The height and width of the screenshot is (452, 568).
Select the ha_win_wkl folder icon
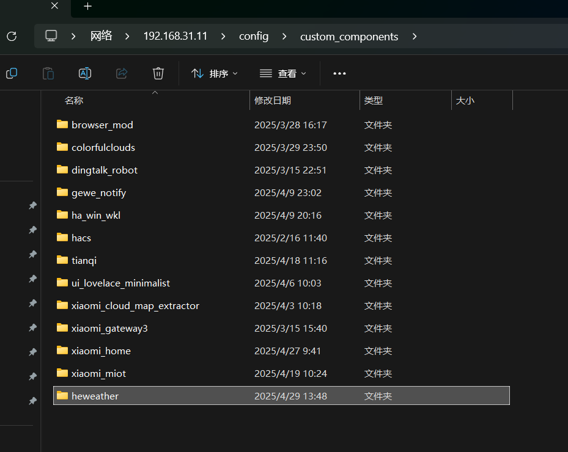tap(62, 214)
